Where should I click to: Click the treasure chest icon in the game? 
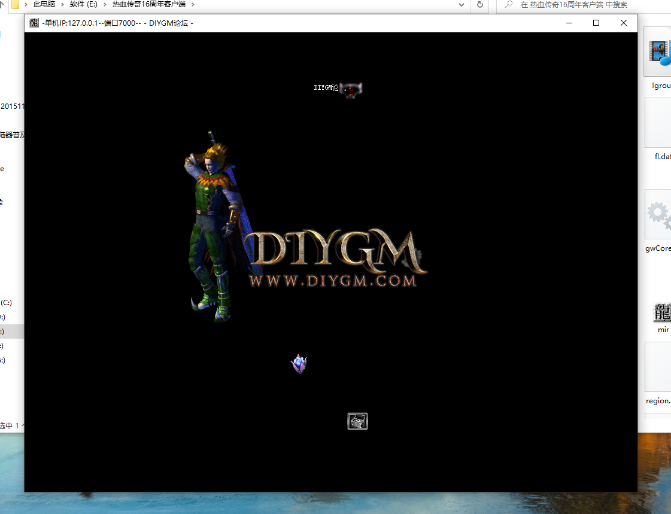(357, 421)
